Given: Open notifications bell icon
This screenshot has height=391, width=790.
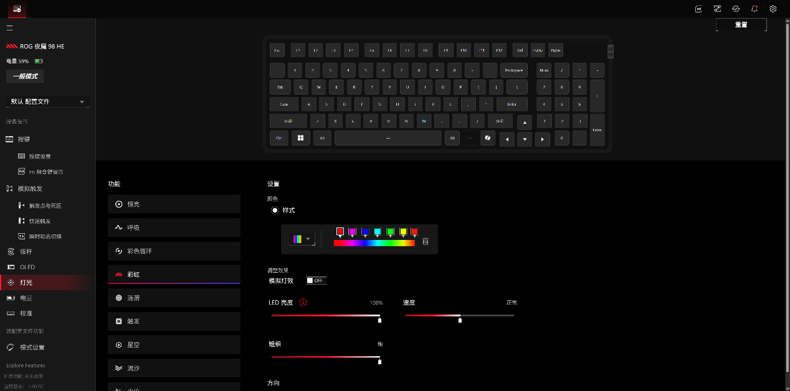Looking at the screenshot, I should pos(754,9).
